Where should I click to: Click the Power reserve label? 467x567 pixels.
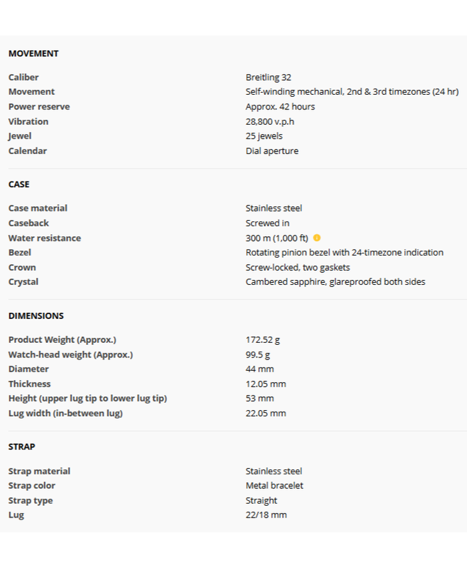pyautogui.click(x=39, y=107)
